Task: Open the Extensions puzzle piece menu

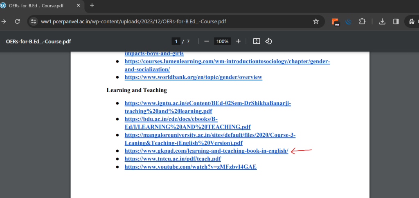Action: [x=362, y=21]
